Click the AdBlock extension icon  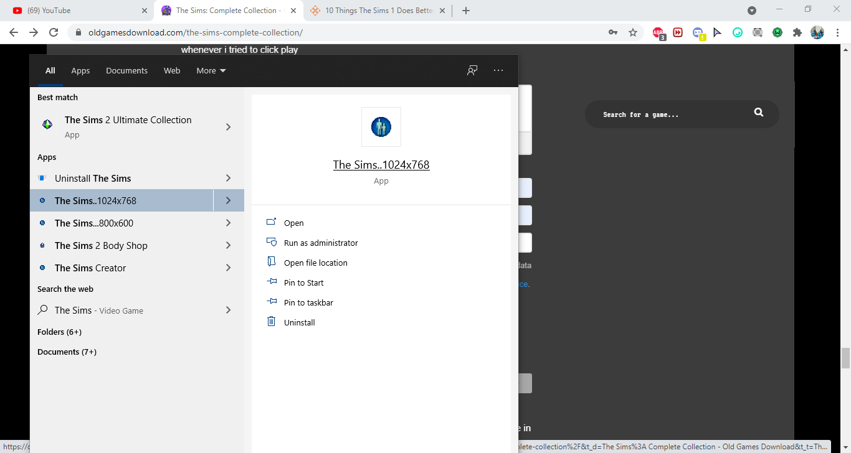(658, 32)
